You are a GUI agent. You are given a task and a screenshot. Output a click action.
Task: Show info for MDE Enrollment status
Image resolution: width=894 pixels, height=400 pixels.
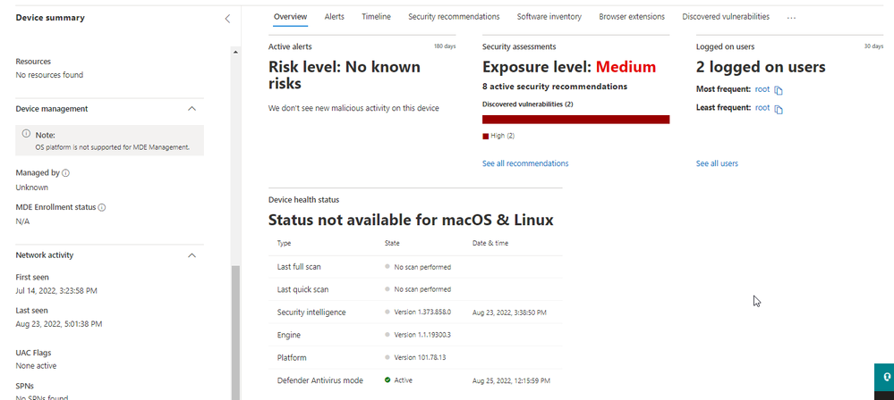[101, 208]
